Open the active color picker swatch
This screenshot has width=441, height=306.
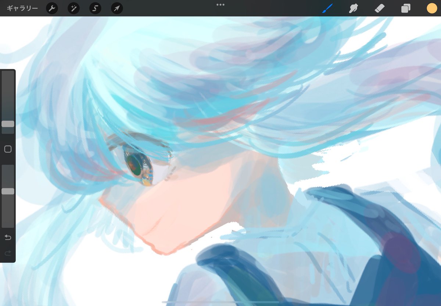coord(432,8)
